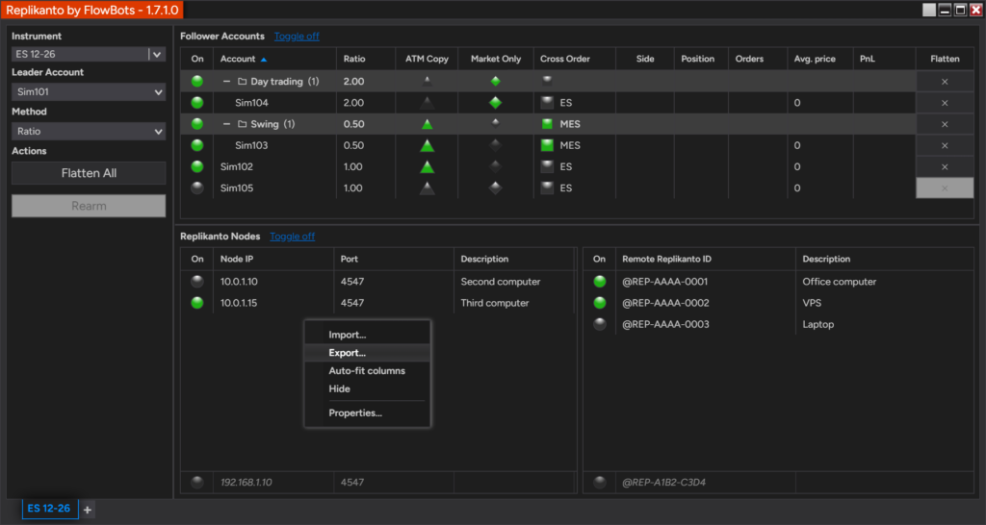This screenshot has height=525, width=986.
Task: Click the new node Port field 4547
Action: click(x=394, y=483)
